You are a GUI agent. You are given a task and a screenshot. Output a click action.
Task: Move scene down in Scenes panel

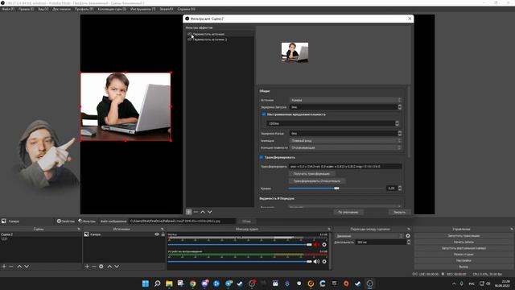point(27,267)
